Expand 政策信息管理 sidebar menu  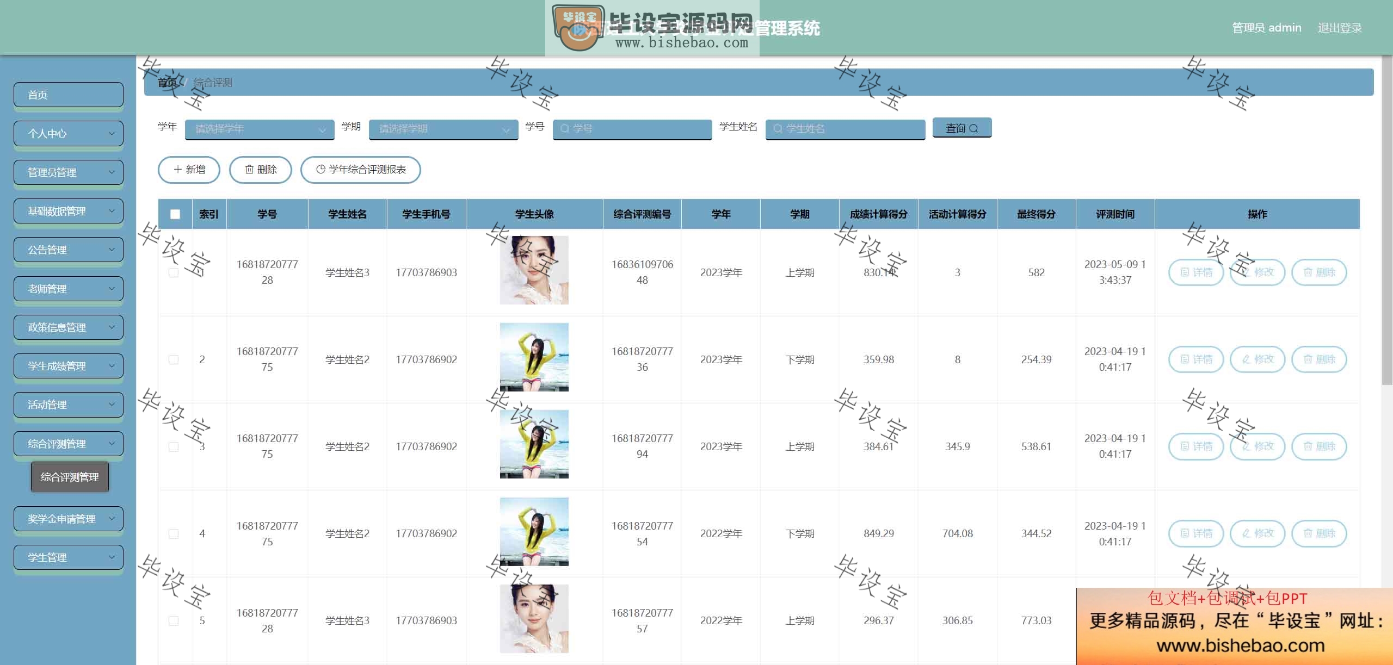point(69,327)
